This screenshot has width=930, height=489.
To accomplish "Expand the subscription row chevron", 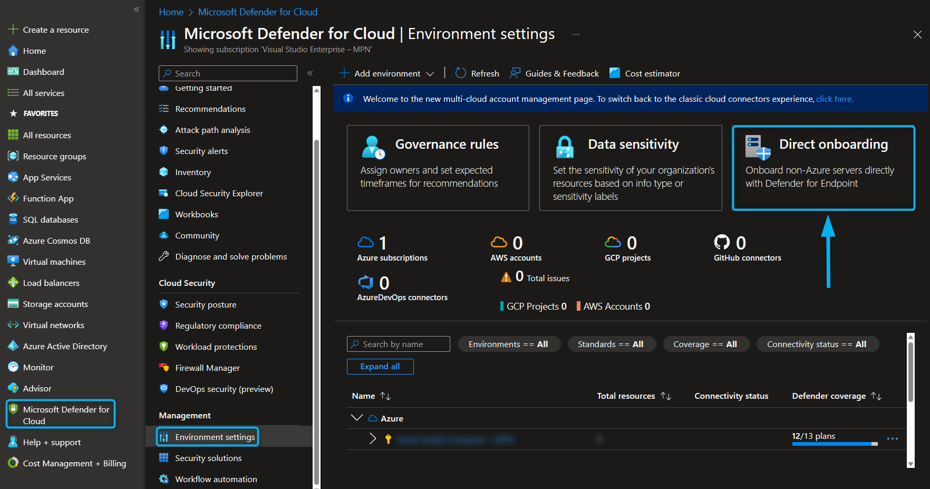I will click(x=373, y=438).
